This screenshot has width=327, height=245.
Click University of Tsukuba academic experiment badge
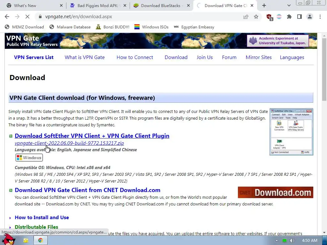278,41
